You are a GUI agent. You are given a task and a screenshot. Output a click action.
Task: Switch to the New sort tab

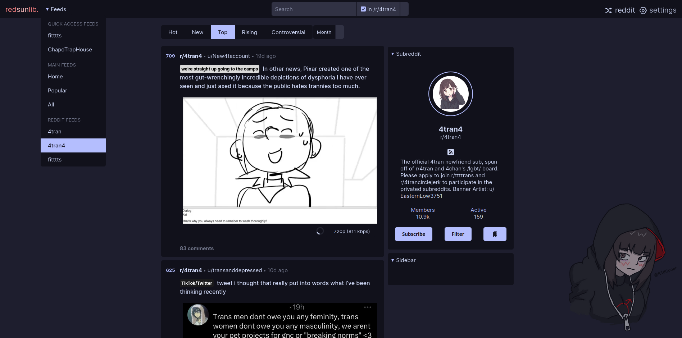(197, 32)
